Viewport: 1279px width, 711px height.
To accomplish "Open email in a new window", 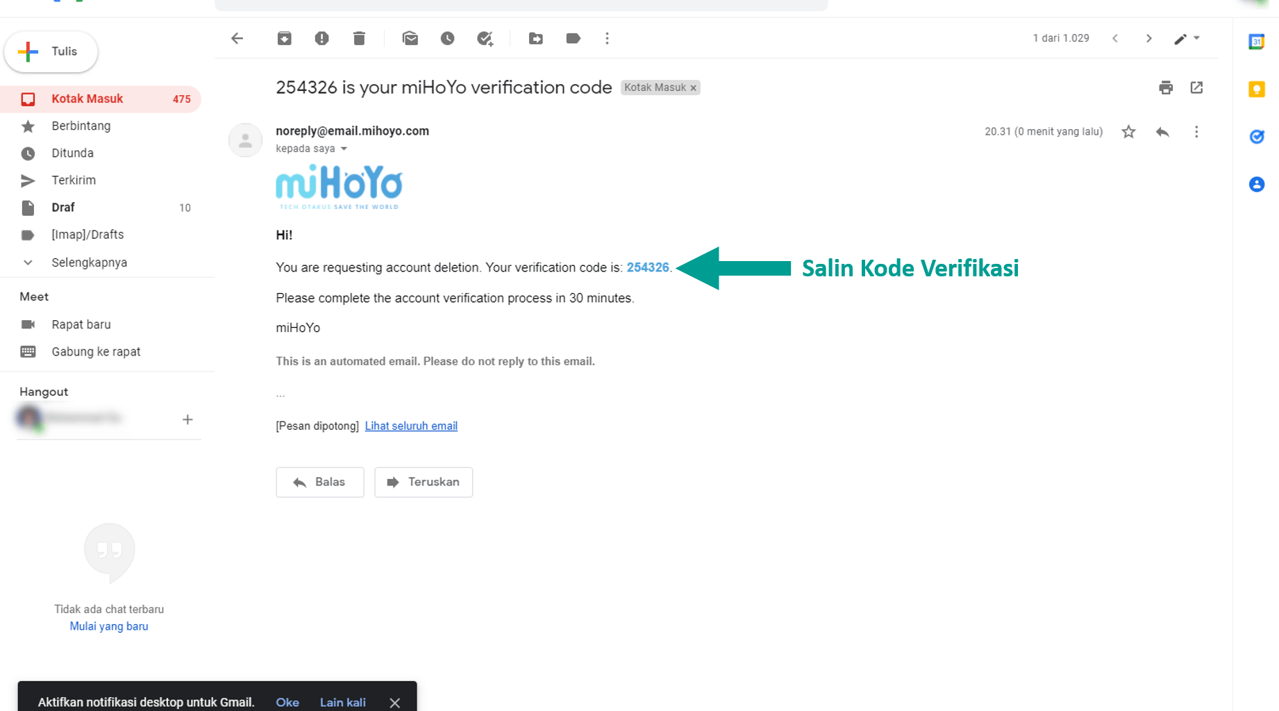I will (1196, 87).
